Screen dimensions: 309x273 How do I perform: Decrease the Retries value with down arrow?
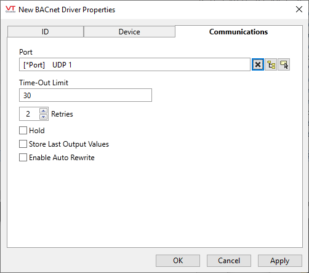[43, 117]
